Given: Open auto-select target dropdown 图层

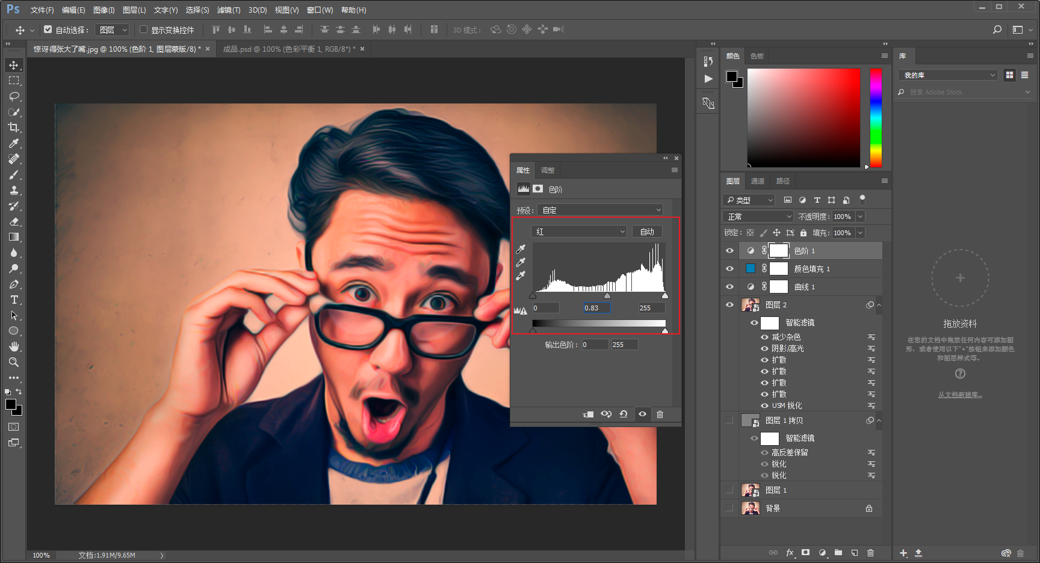Looking at the screenshot, I should click(x=113, y=29).
